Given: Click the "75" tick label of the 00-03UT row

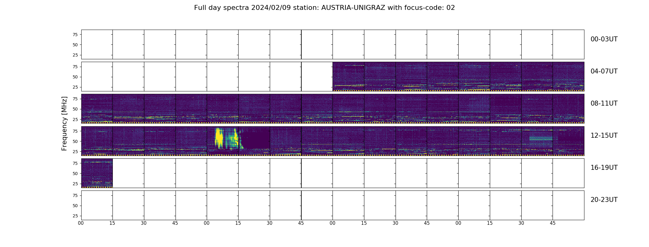Looking at the screenshot, I should pos(75,35).
